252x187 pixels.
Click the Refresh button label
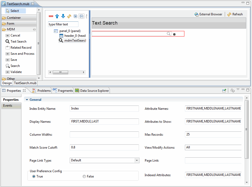(x=237, y=14)
